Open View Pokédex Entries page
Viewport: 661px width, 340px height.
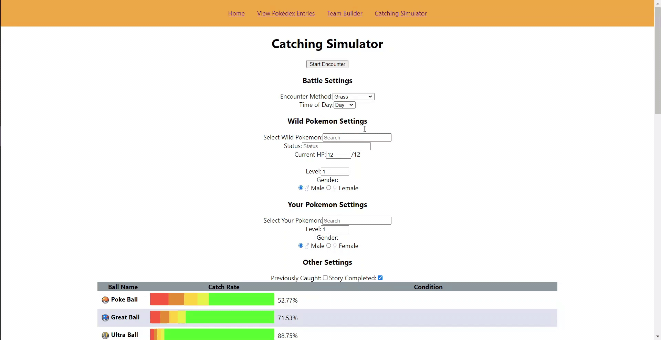285,13
